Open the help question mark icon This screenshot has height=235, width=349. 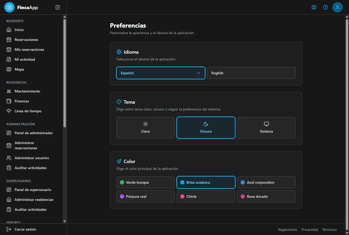pyautogui.click(x=325, y=7)
